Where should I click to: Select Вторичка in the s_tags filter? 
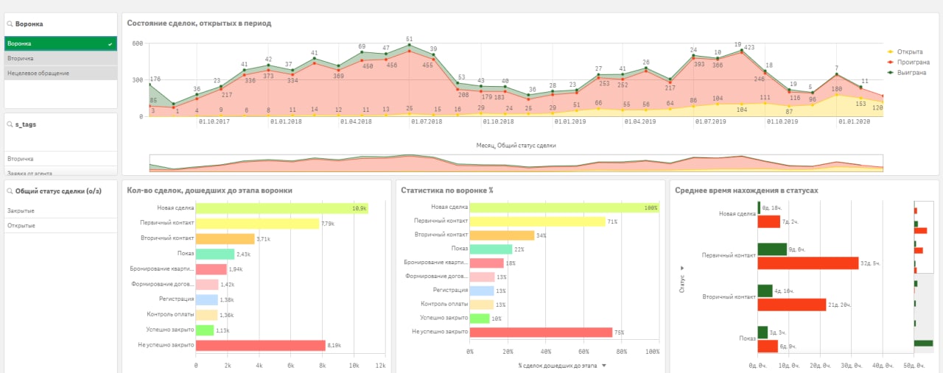point(60,158)
